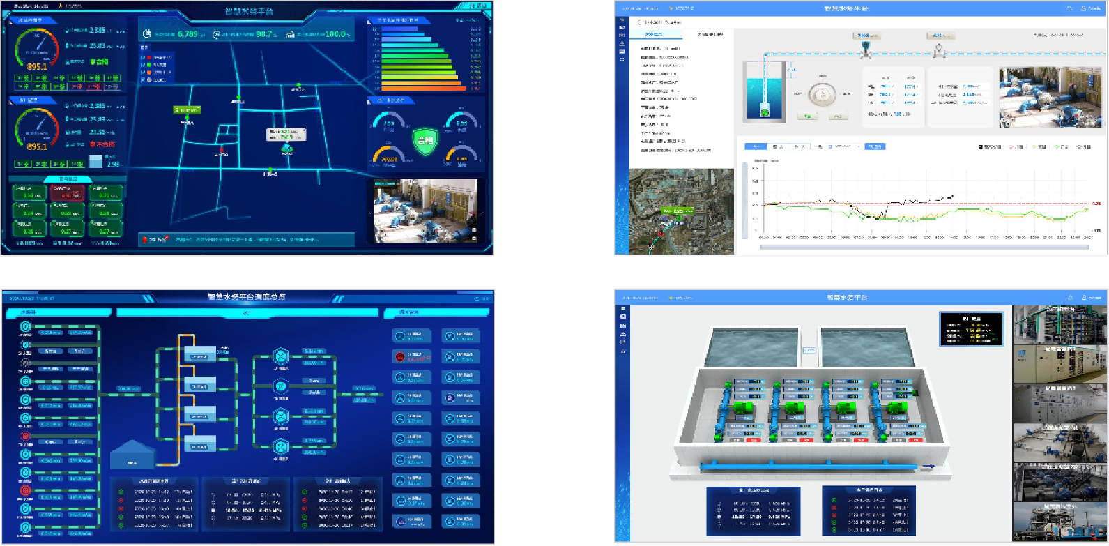The height and width of the screenshot is (546, 1109).
Task: Click the blue pump station icon on map
Action: tap(286, 149)
